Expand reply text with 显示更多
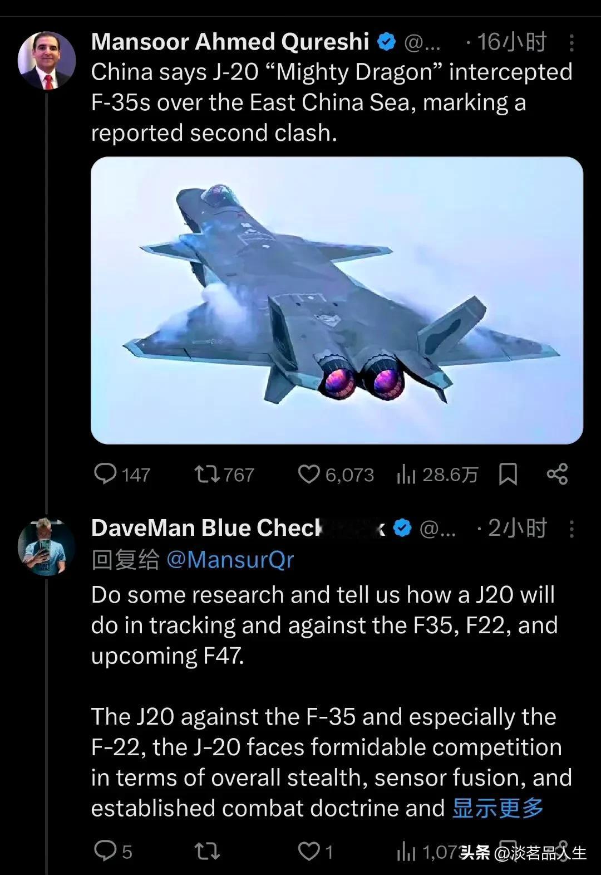The width and height of the screenshot is (601, 875). [x=497, y=808]
